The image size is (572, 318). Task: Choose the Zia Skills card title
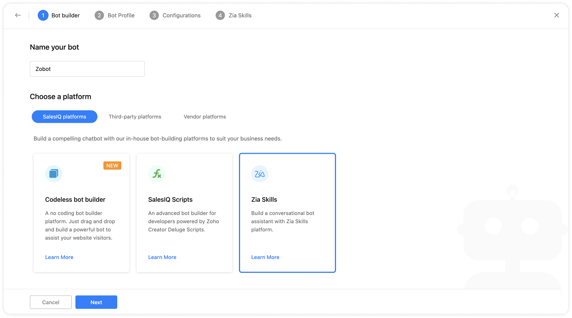point(264,200)
